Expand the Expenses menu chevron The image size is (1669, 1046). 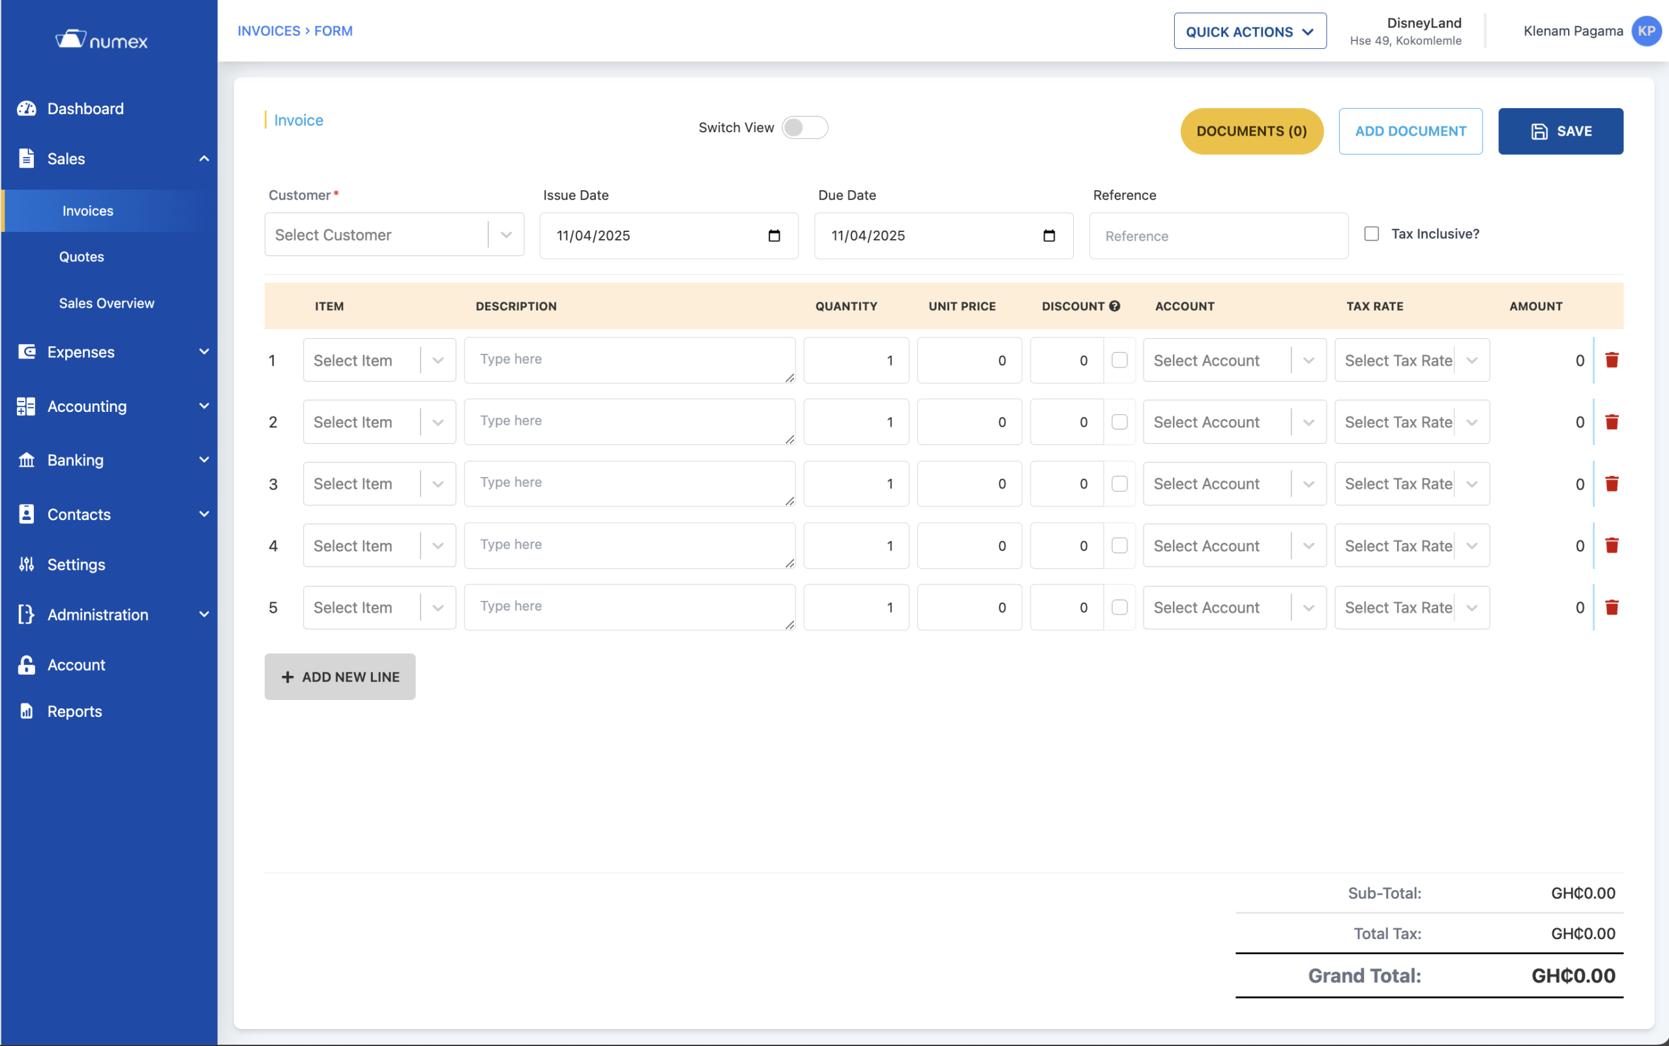click(203, 351)
